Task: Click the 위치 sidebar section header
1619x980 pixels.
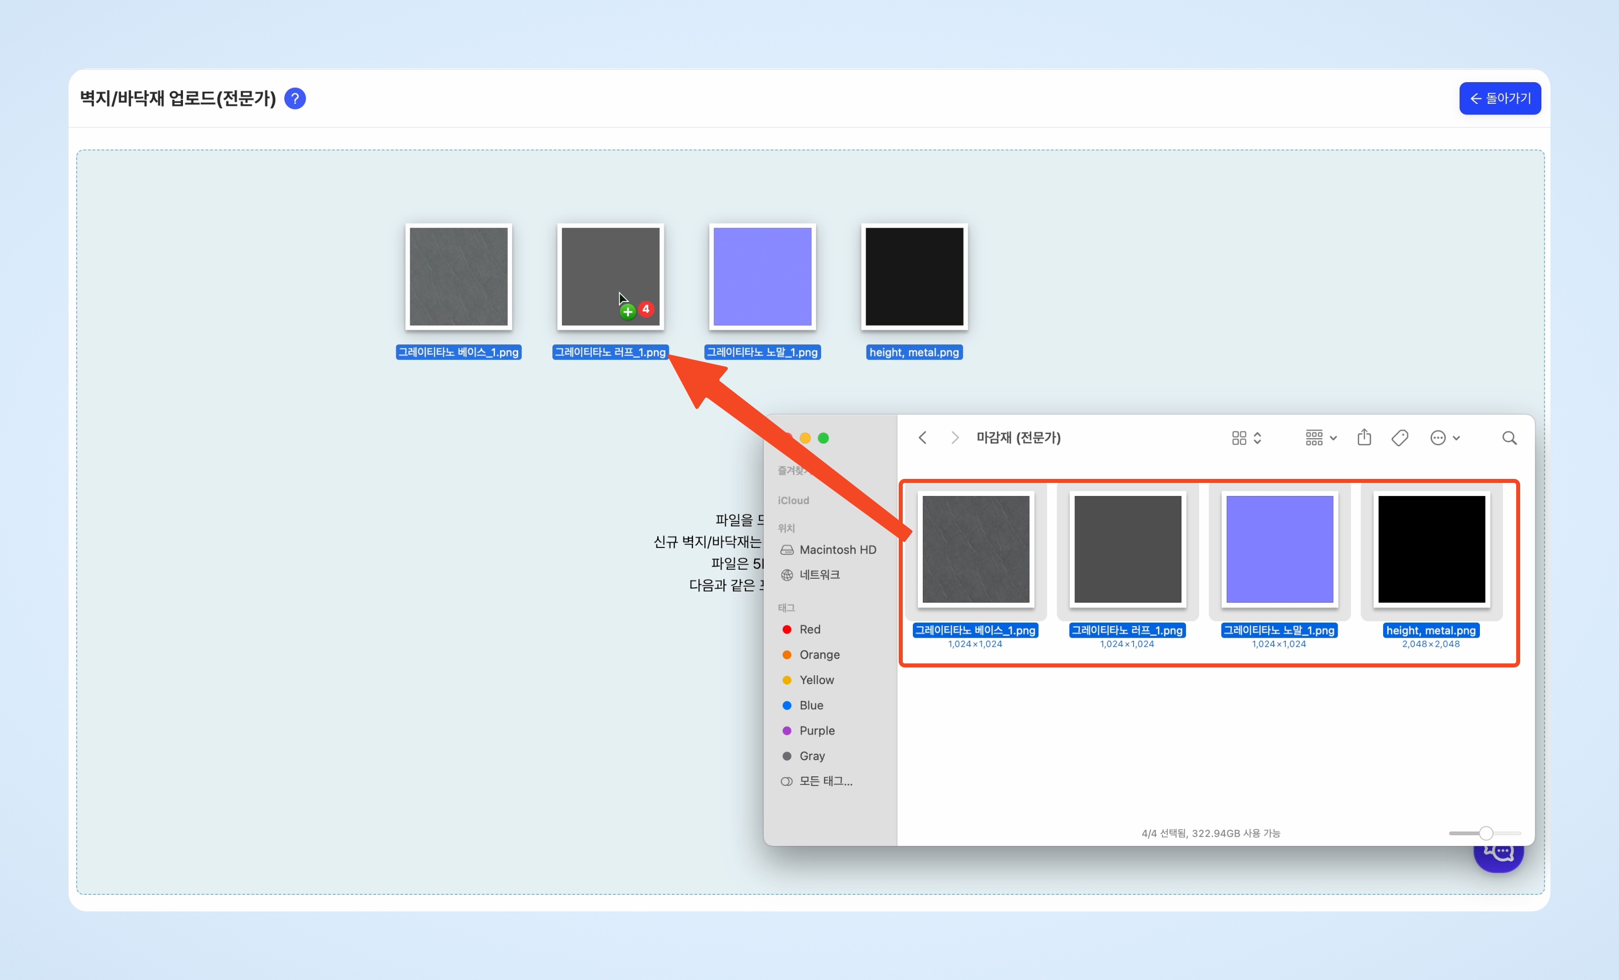Action: click(786, 528)
